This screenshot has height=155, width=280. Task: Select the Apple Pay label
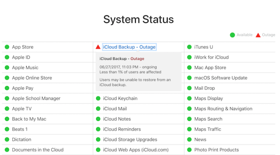coord(23,88)
